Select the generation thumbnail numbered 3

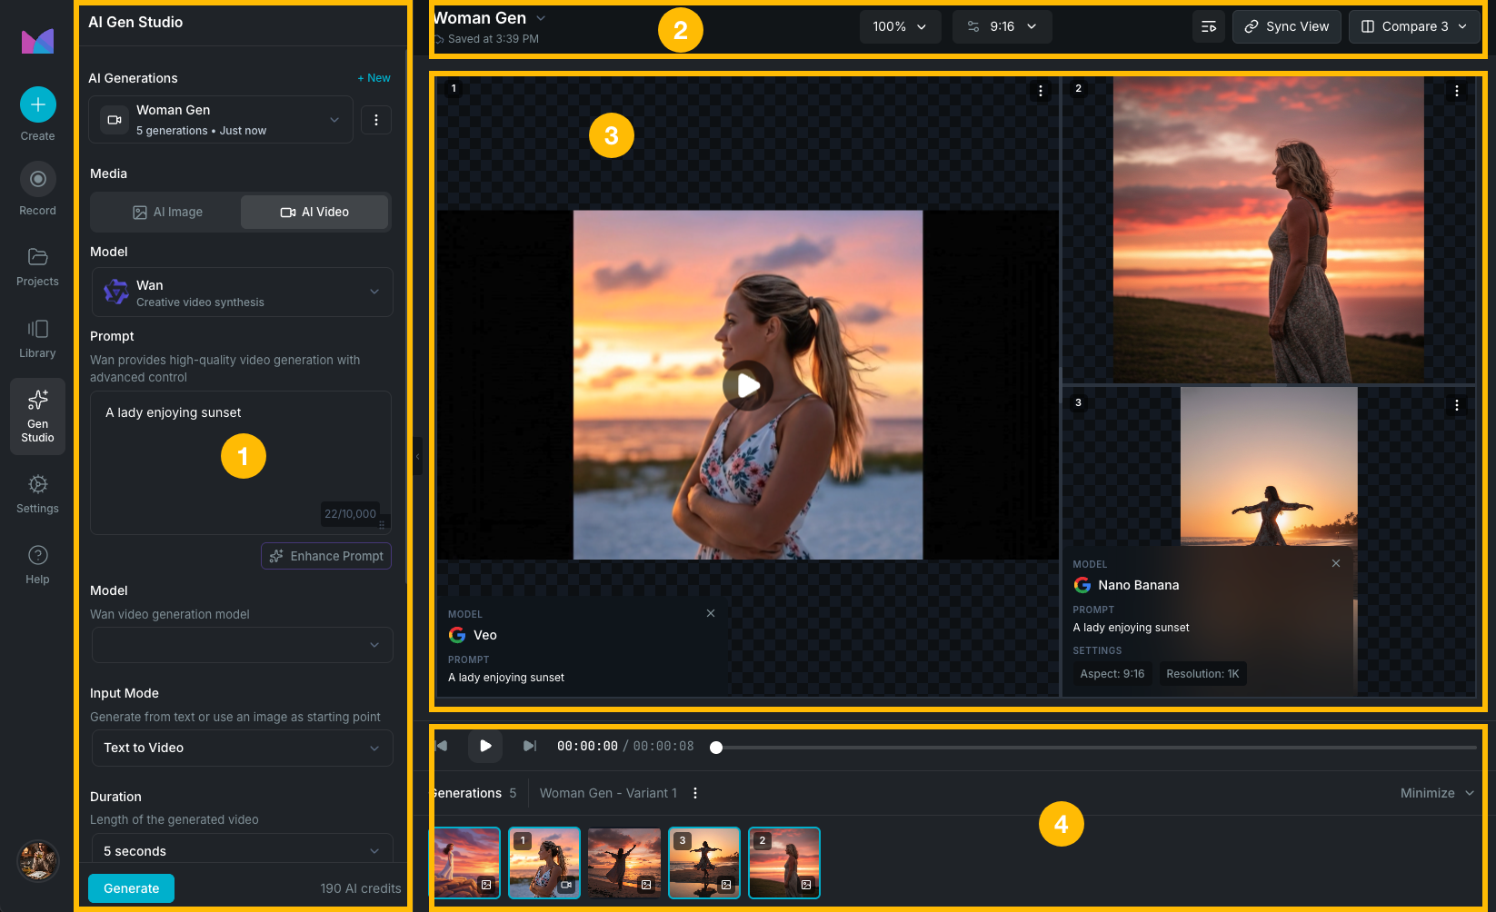pyautogui.click(x=704, y=863)
